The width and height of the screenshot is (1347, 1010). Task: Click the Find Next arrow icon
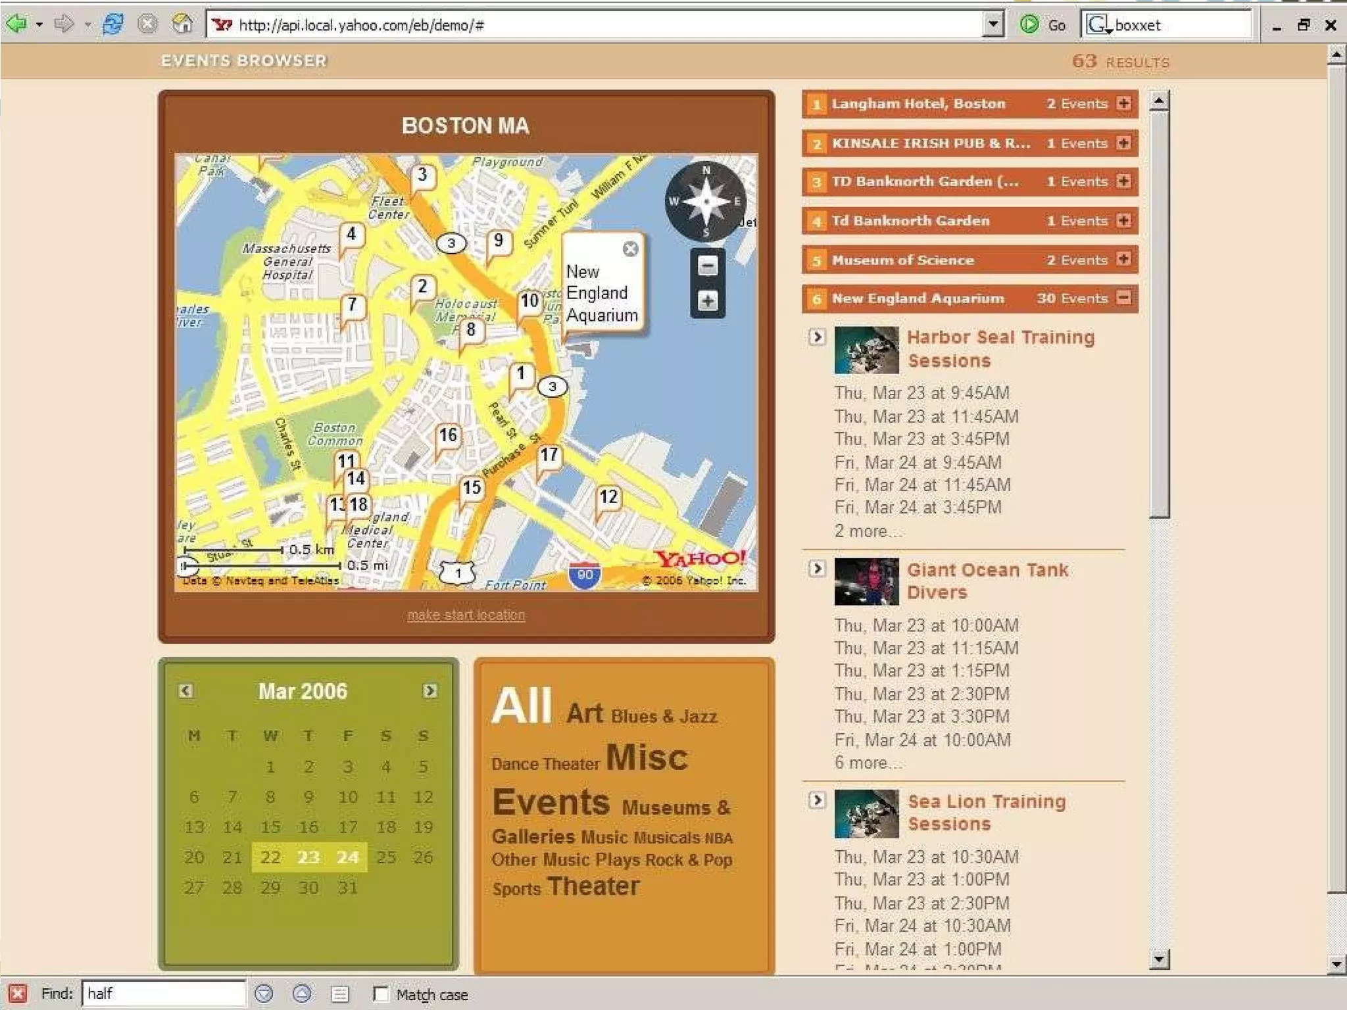[x=264, y=994]
